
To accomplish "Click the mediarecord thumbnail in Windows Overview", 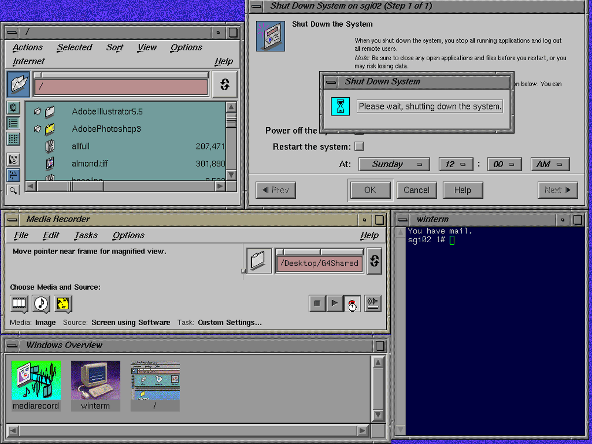I will [36, 386].
